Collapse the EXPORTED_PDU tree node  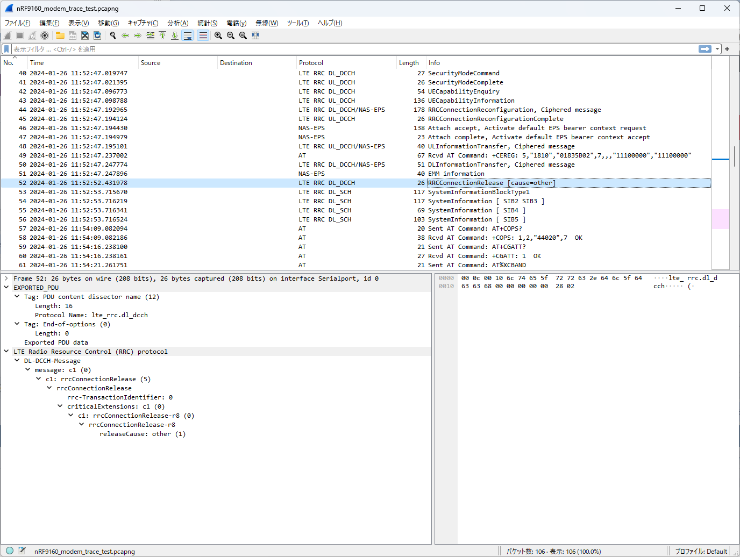6,288
